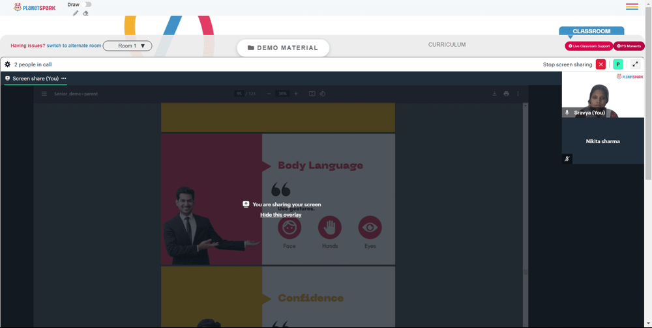
Task: Select the Sravya (You) video tile
Action: [x=602, y=94]
